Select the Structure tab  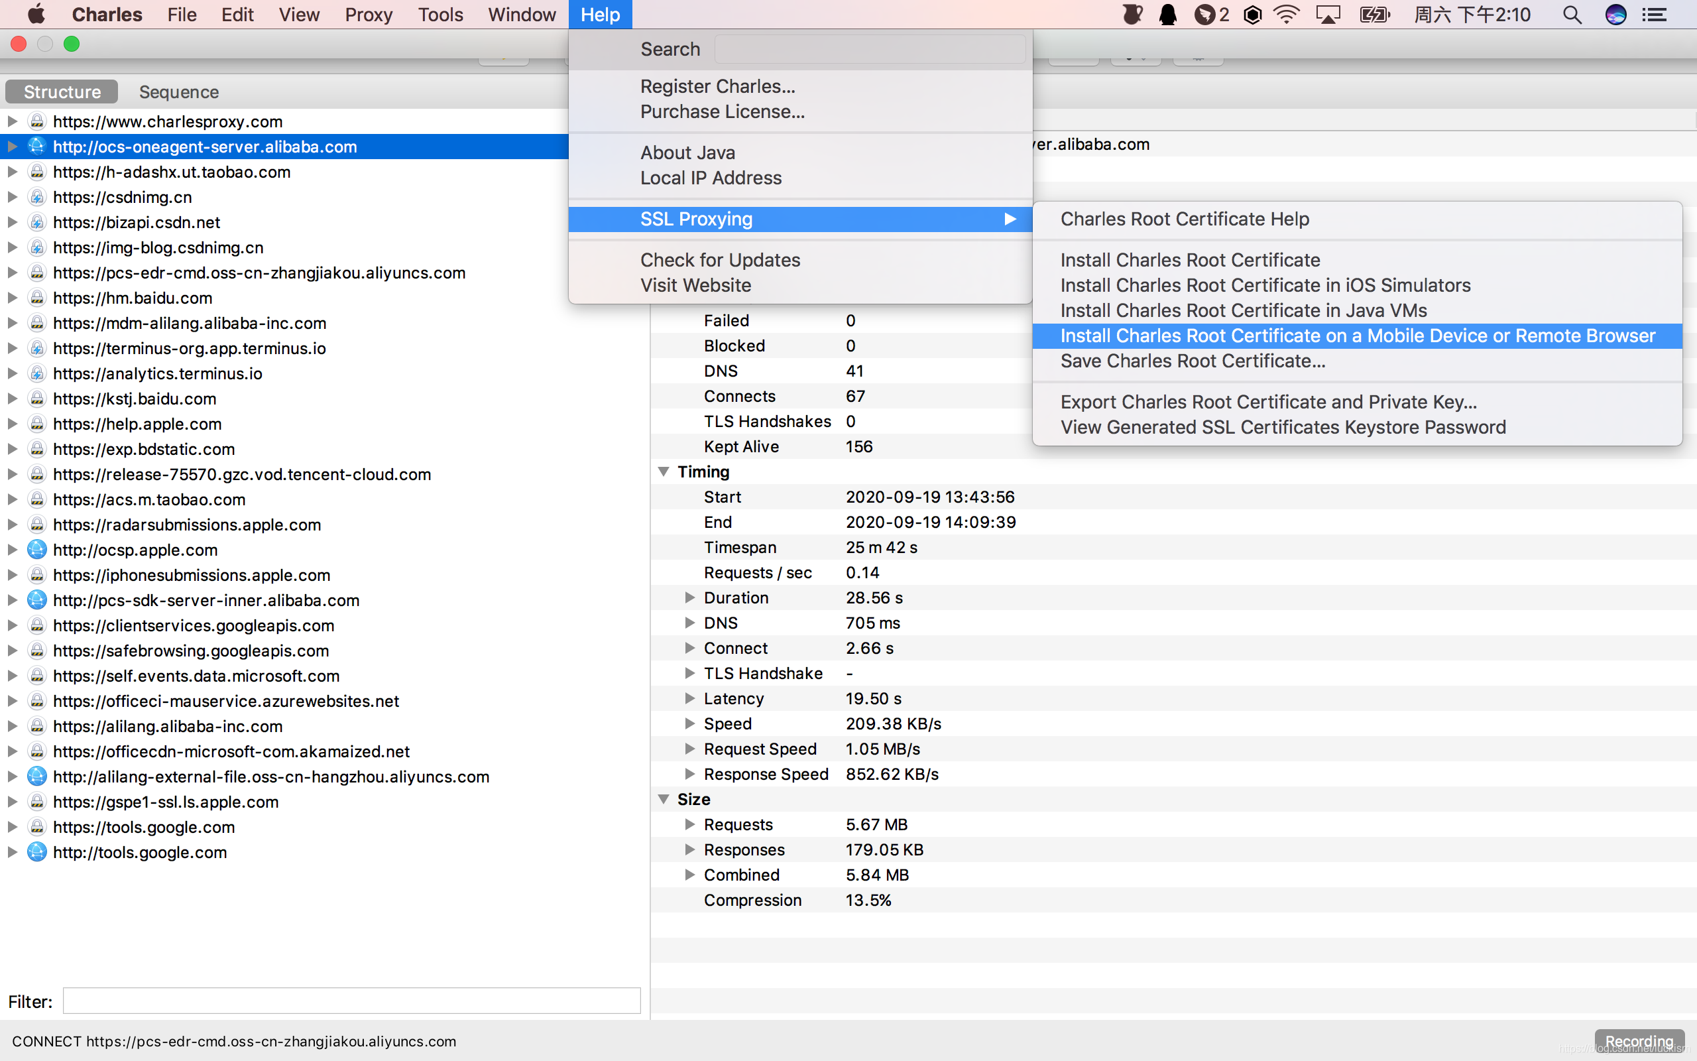click(x=62, y=92)
